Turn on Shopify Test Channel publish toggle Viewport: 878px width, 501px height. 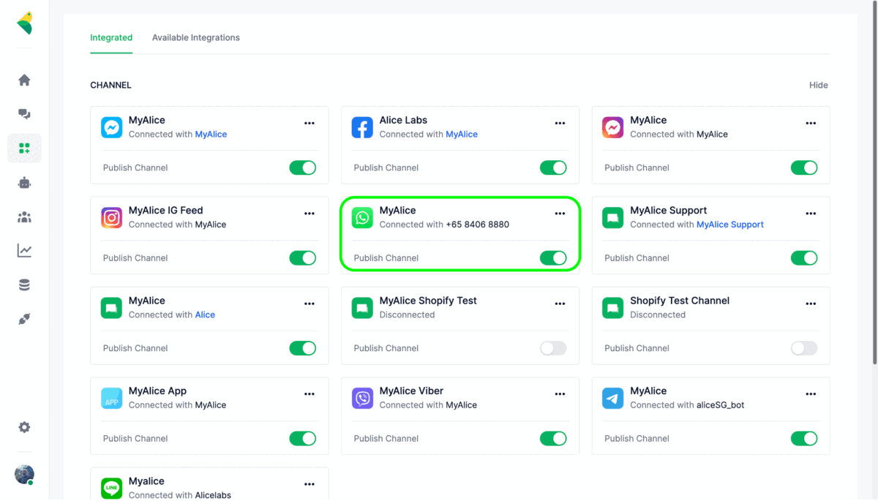pos(803,348)
